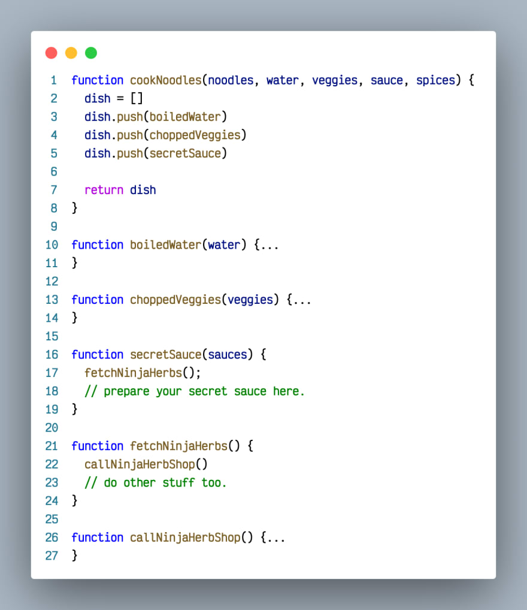Click the 'dish = []' assignment
527x610 pixels.
(114, 99)
